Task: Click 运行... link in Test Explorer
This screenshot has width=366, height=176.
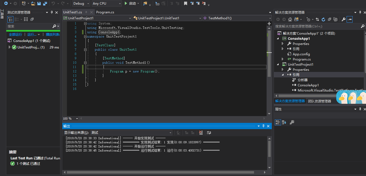Action: [x=32, y=35]
